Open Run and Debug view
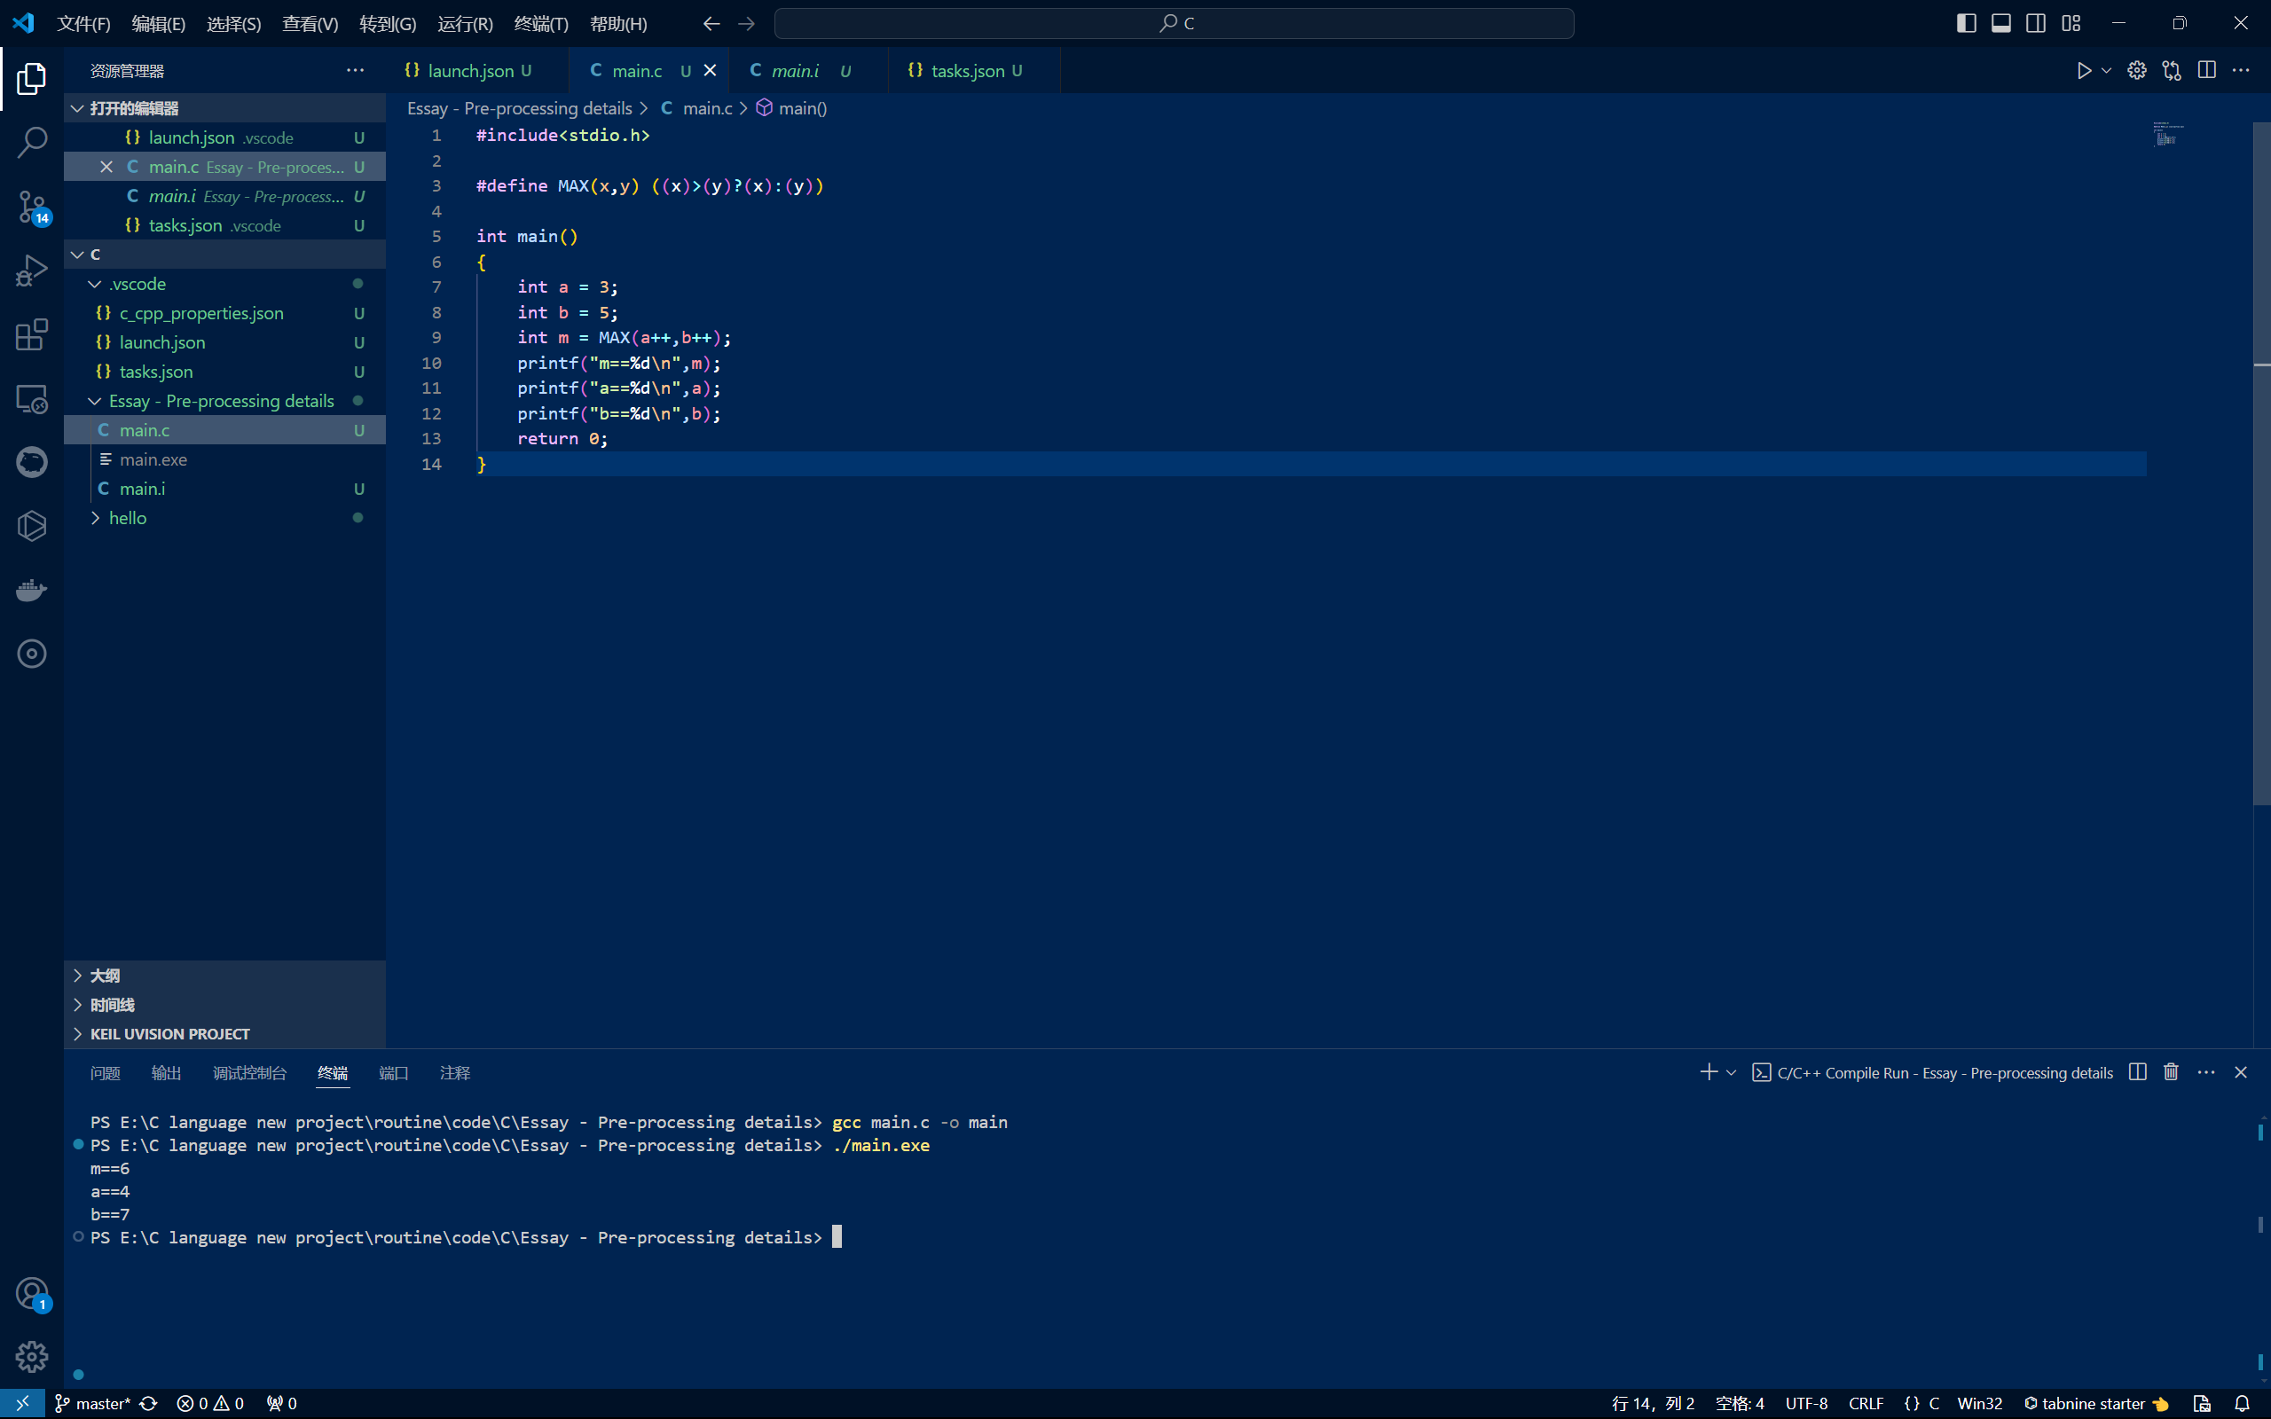The image size is (2271, 1419). [31, 271]
